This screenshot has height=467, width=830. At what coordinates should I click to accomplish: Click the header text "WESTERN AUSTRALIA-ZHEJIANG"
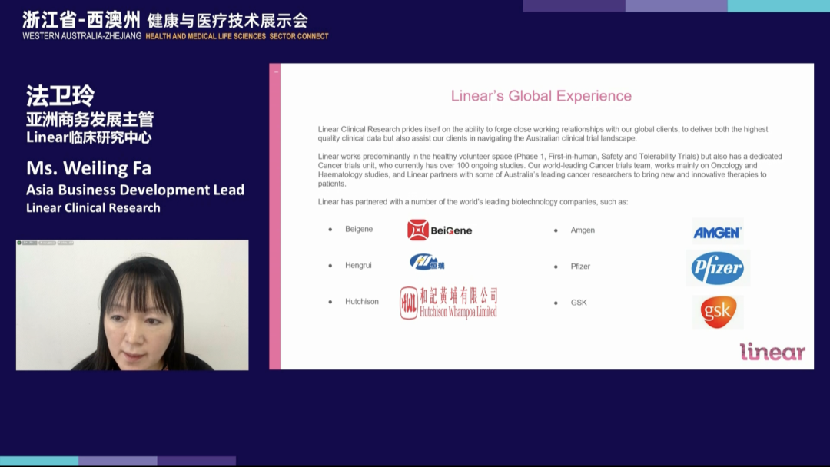point(82,36)
